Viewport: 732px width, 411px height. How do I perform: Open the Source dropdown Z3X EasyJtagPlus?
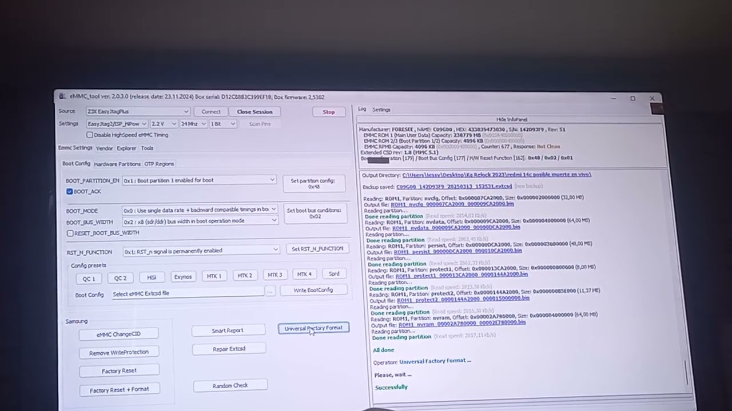point(137,111)
